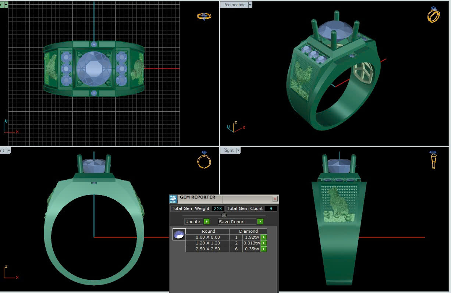Click the green arrow for the 0.013tw row
451x293 pixels.
coord(264,243)
